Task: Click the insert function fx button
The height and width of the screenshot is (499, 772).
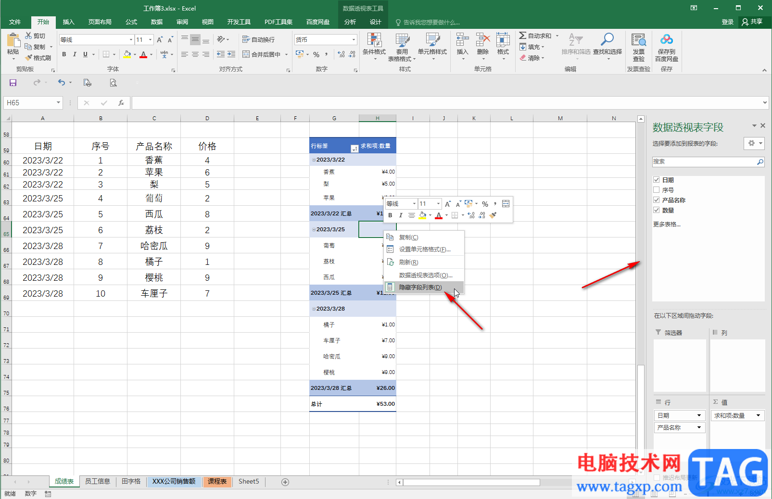Action: click(121, 103)
